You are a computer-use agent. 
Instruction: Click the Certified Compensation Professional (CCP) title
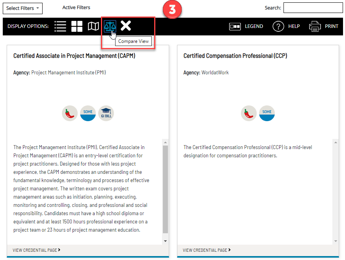tap(235, 56)
